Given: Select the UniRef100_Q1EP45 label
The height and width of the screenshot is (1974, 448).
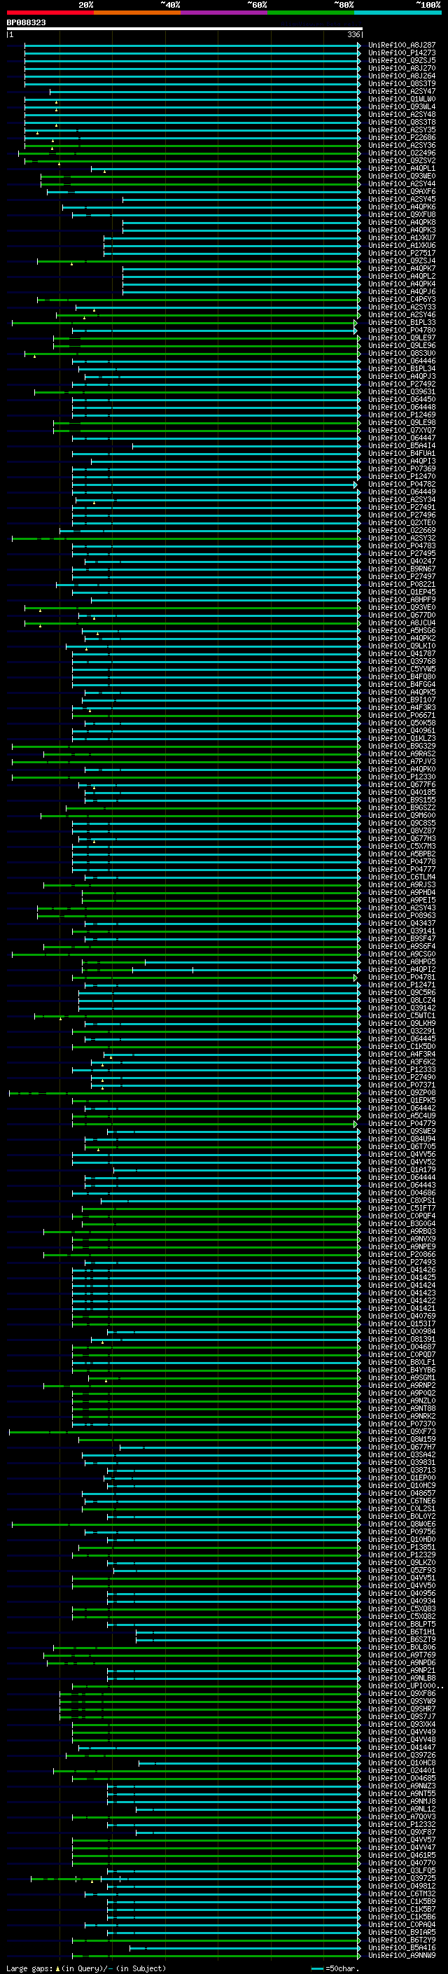Looking at the screenshot, I should (x=402, y=592).
